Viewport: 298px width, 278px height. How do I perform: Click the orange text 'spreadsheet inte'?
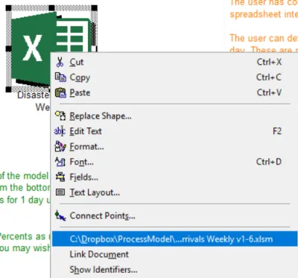click(264, 14)
